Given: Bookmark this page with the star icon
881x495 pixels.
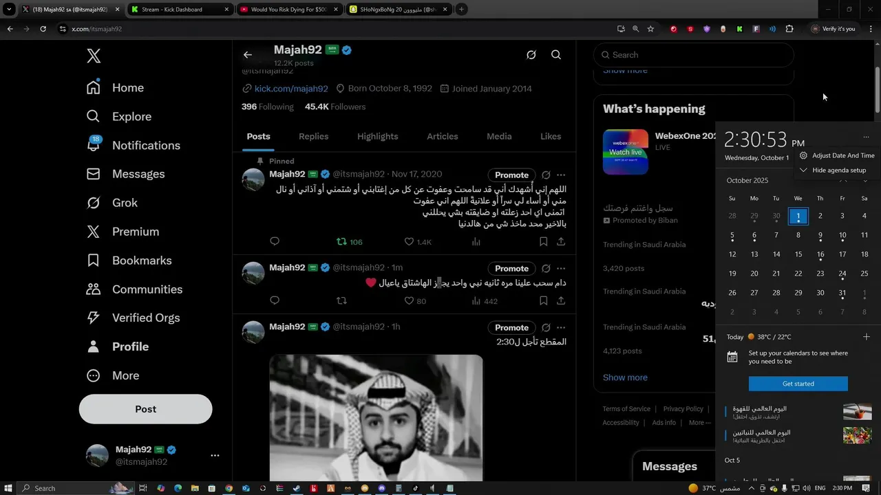Looking at the screenshot, I should pyautogui.click(x=650, y=29).
